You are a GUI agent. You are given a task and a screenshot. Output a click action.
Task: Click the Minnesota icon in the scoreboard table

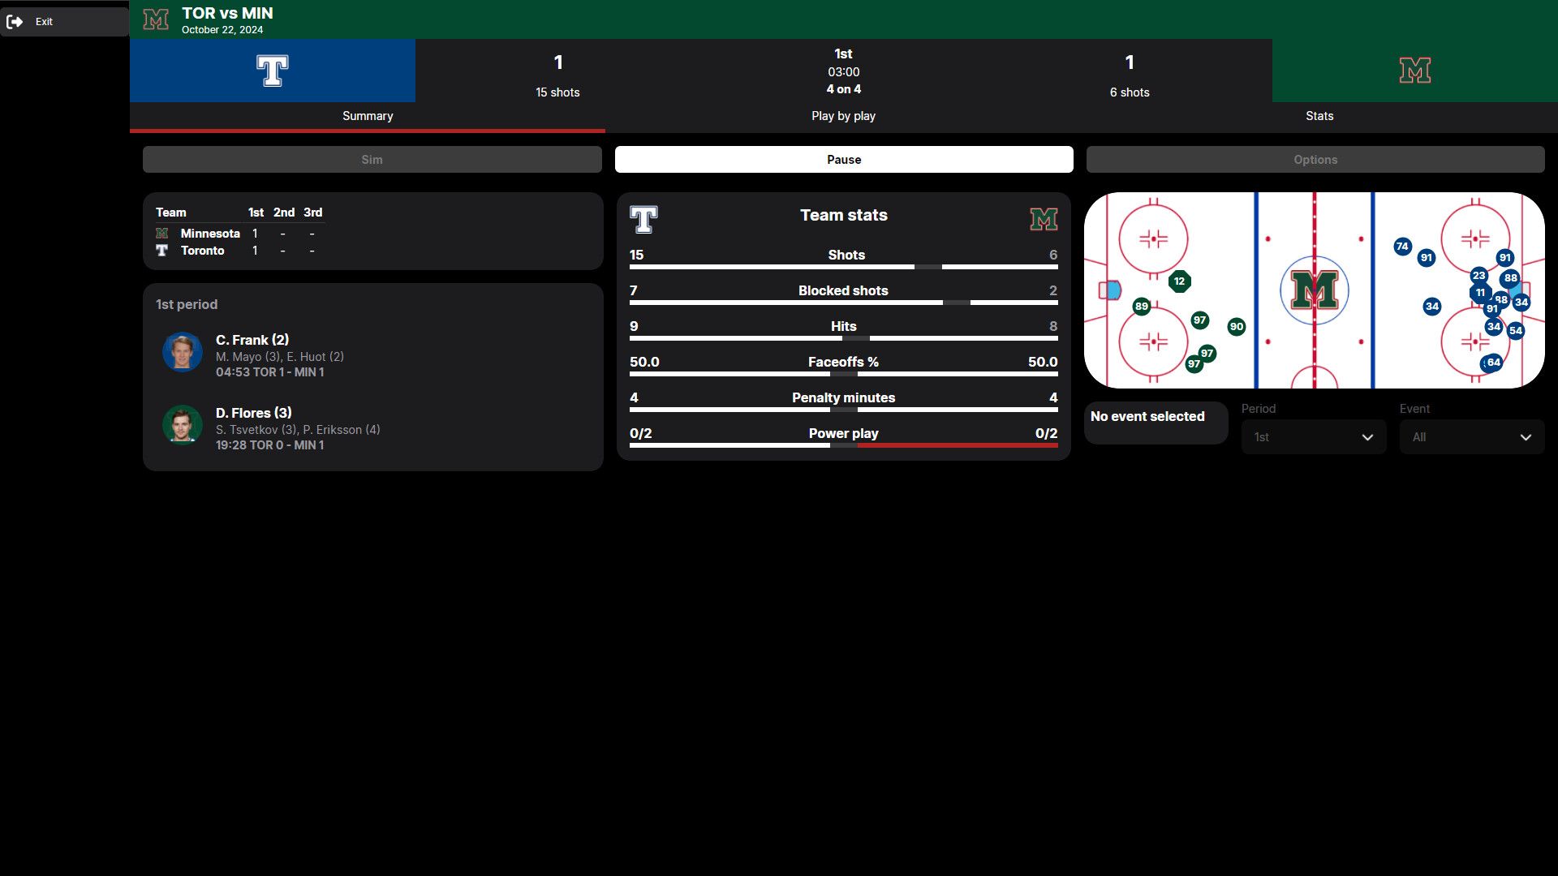pos(161,234)
